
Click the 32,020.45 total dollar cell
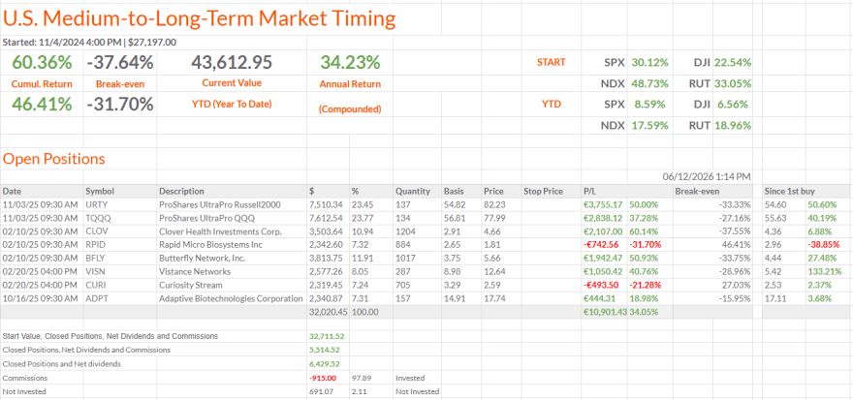click(328, 312)
